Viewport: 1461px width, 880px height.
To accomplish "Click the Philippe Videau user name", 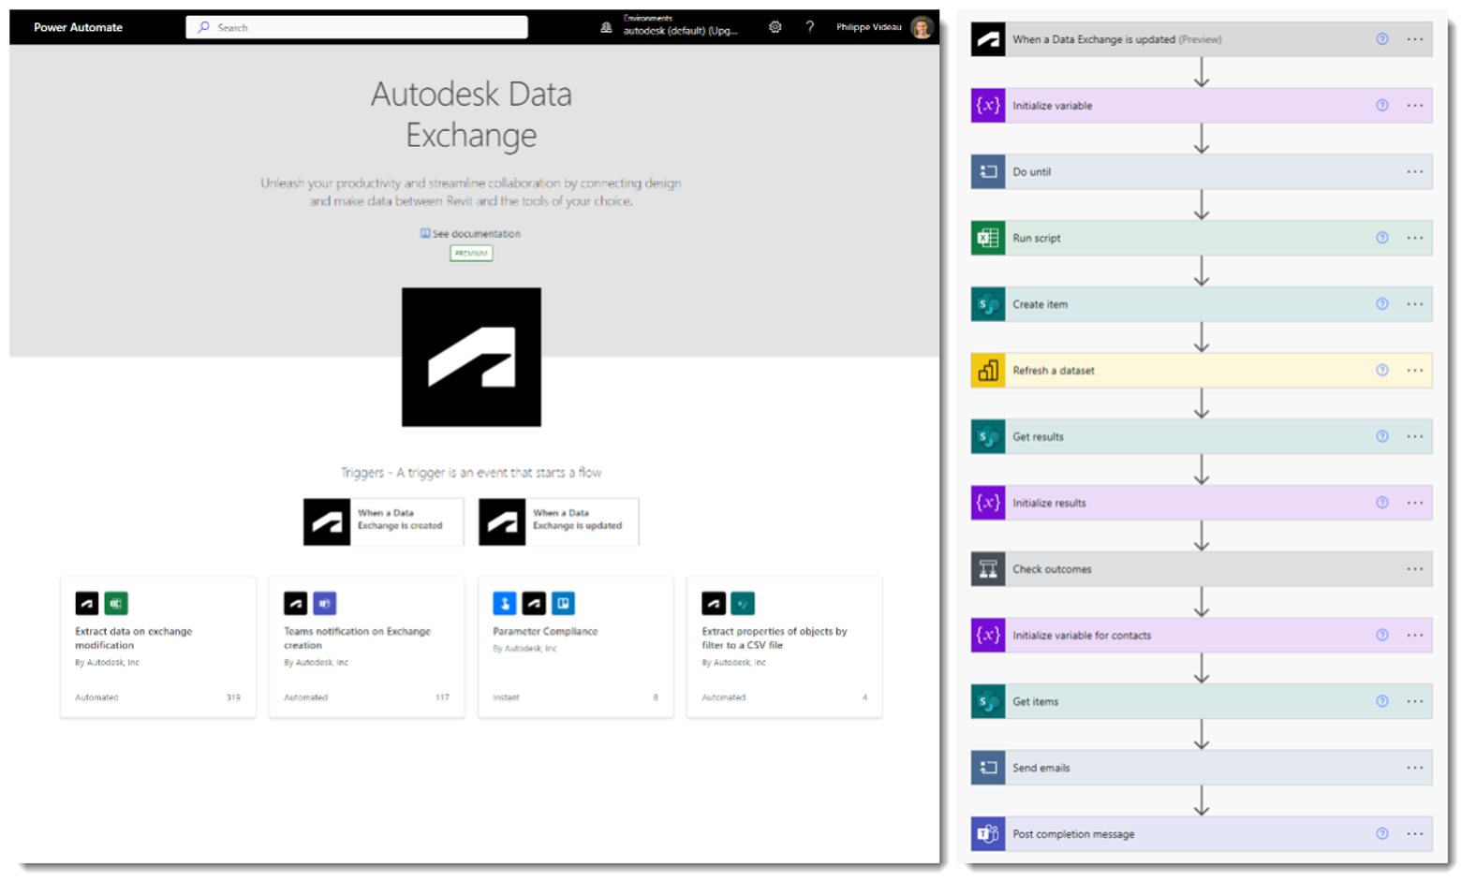I will coord(868,27).
